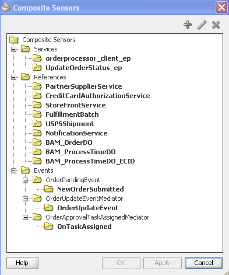Image resolution: width=229 pixels, height=275 pixels.
Task: Select the PartnerSupplierService folder icon
Action: point(37,86)
